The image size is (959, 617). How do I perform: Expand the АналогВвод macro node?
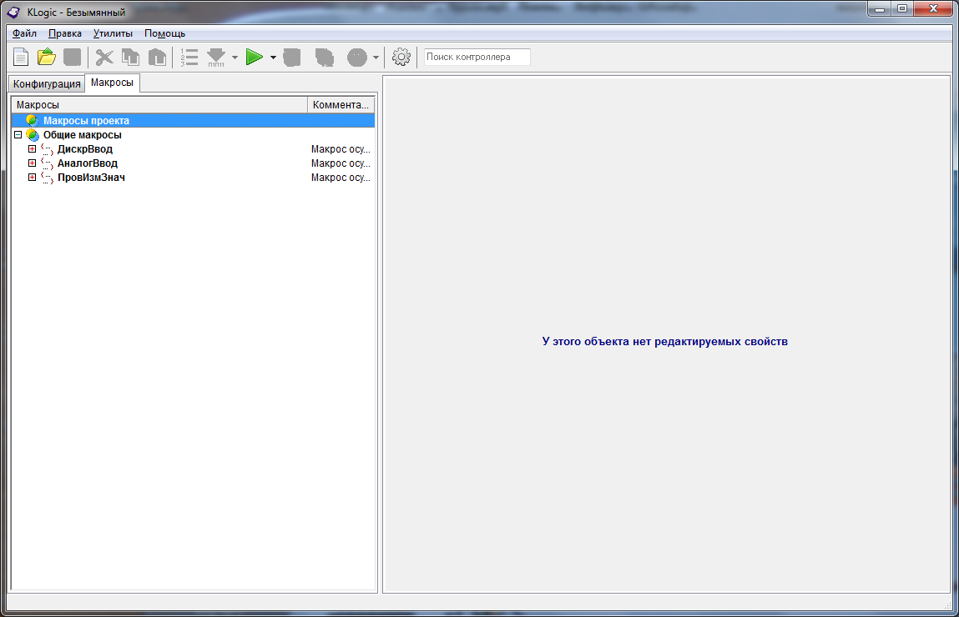33,163
